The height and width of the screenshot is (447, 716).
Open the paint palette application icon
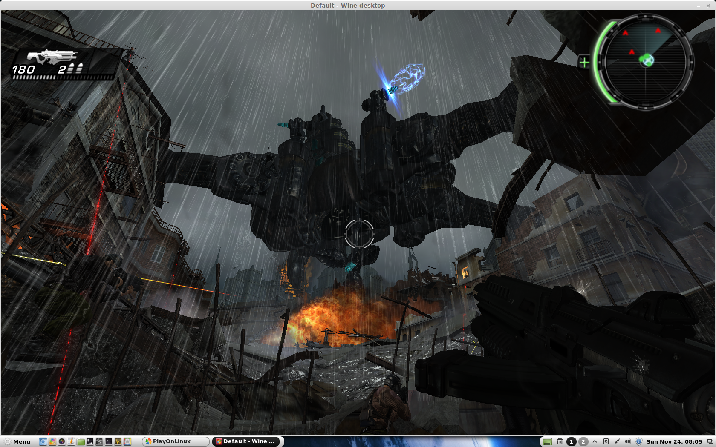(52, 441)
